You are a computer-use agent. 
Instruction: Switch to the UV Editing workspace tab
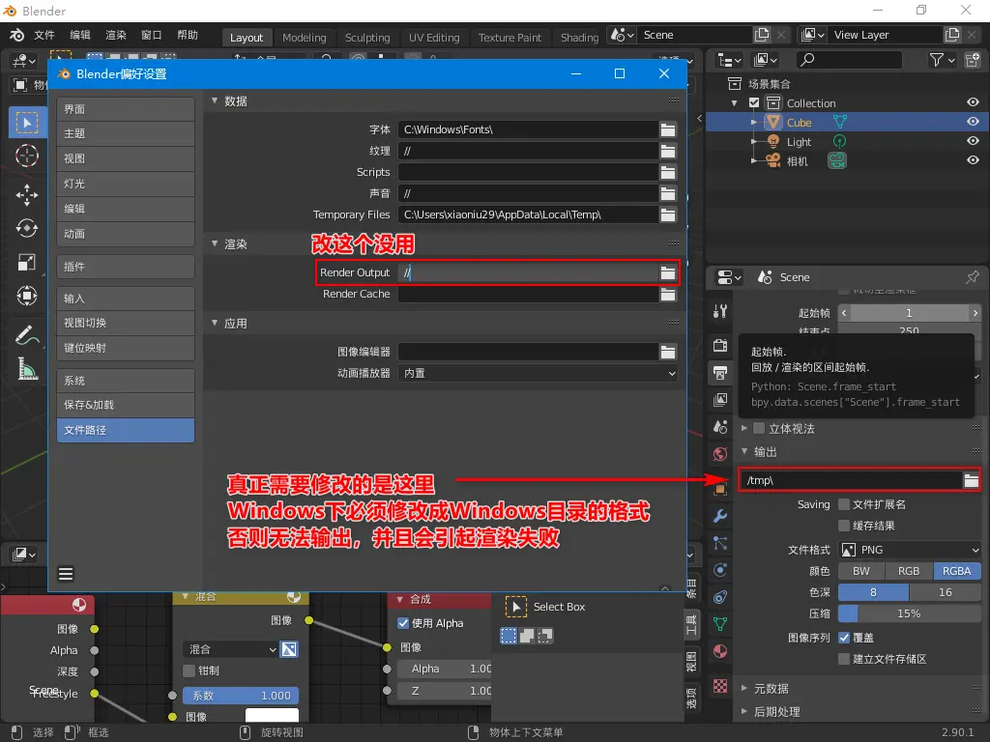(434, 38)
